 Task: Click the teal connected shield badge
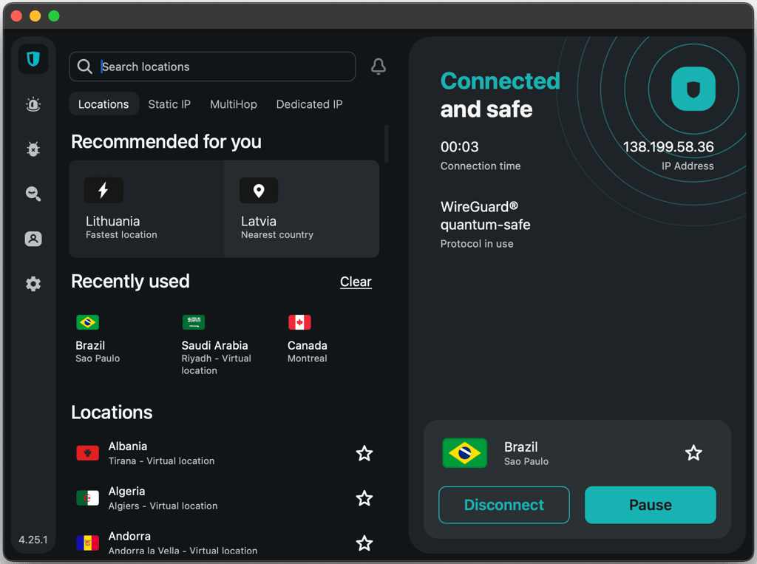coord(693,89)
